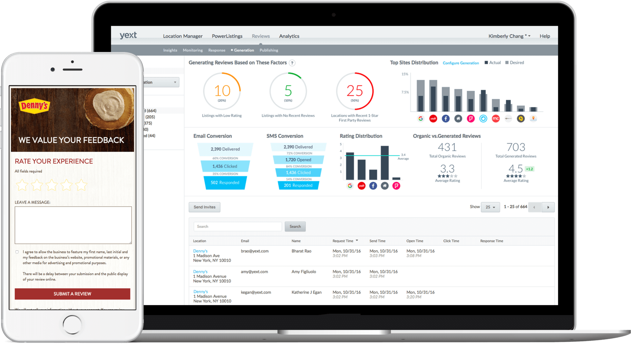Open Location Manager menu

183,36
